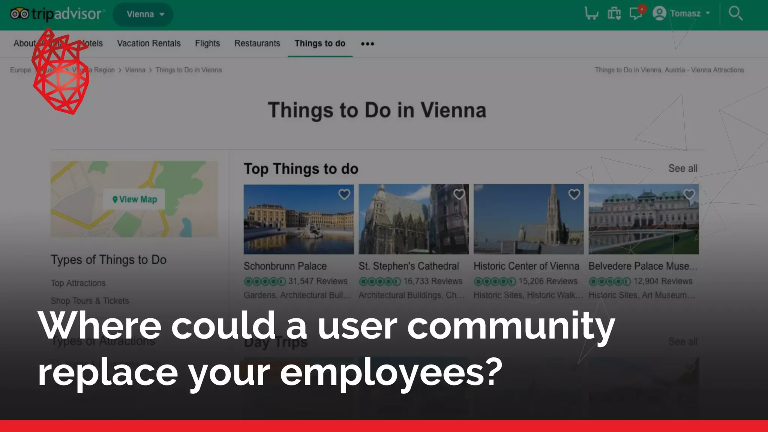This screenshot has height=432, width=768.
Task: Open the messages inbox icon
Action: coord(636,13)
